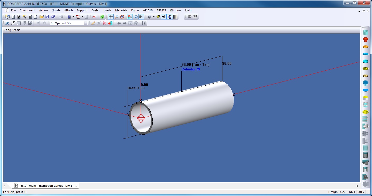Open the Loads menu

[107, 10]
